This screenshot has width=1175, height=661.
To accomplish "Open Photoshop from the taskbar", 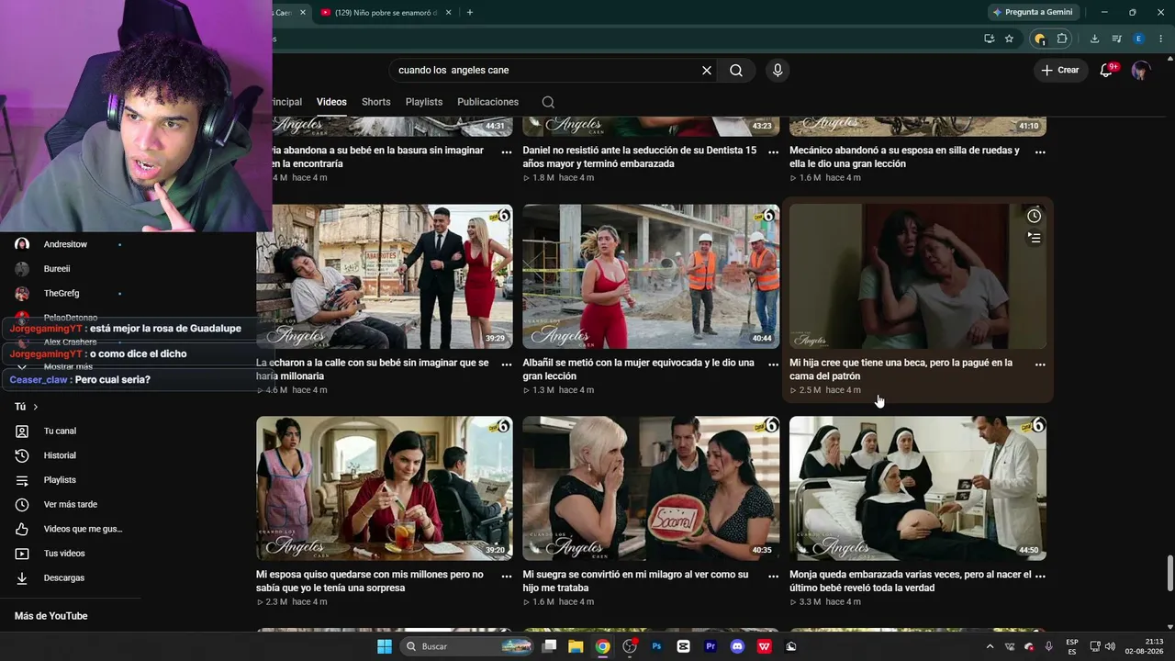I will [656, 646].
